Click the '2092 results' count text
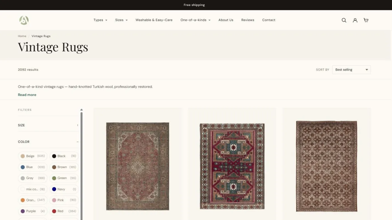This screenshot has height=220, width=392. pyautogui.click(x=28, y=70)
